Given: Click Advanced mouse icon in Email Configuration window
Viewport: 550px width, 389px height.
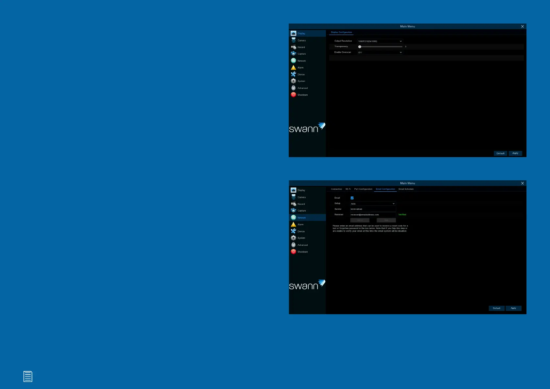Looking at the screenshot, I should (293, 245).
